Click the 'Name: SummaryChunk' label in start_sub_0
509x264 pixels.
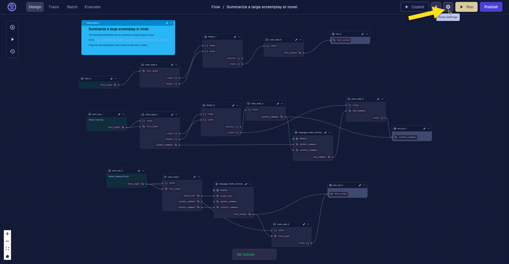pyautogui.click(x=119, y=177)
